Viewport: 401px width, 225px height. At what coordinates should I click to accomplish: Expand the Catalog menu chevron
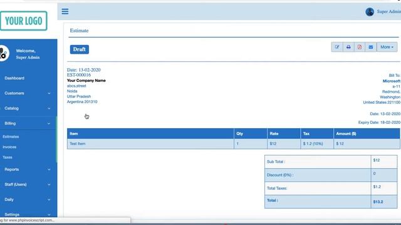pos(49,108)
